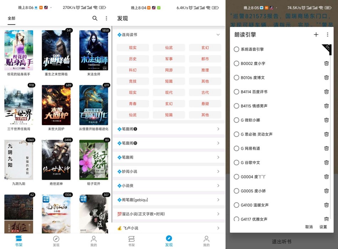Choose the B4115 情感男声 radio option

(236, 106)
